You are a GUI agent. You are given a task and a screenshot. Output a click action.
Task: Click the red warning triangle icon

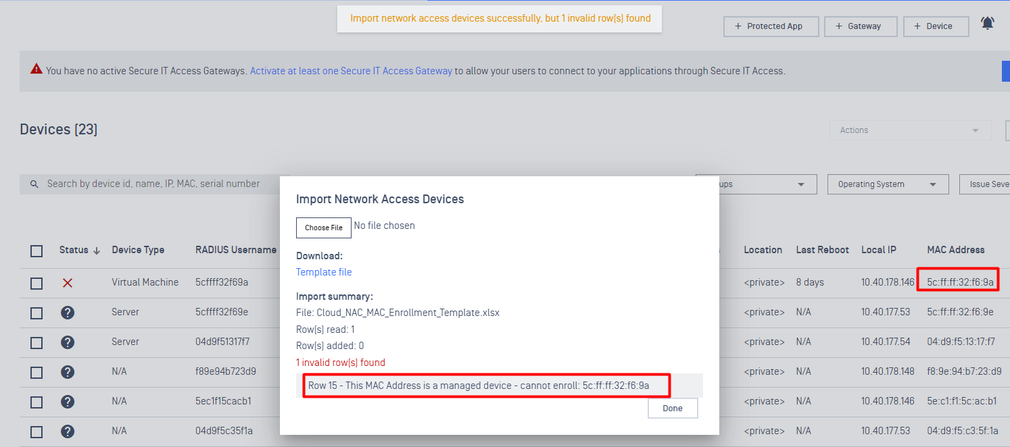(36, 70)
